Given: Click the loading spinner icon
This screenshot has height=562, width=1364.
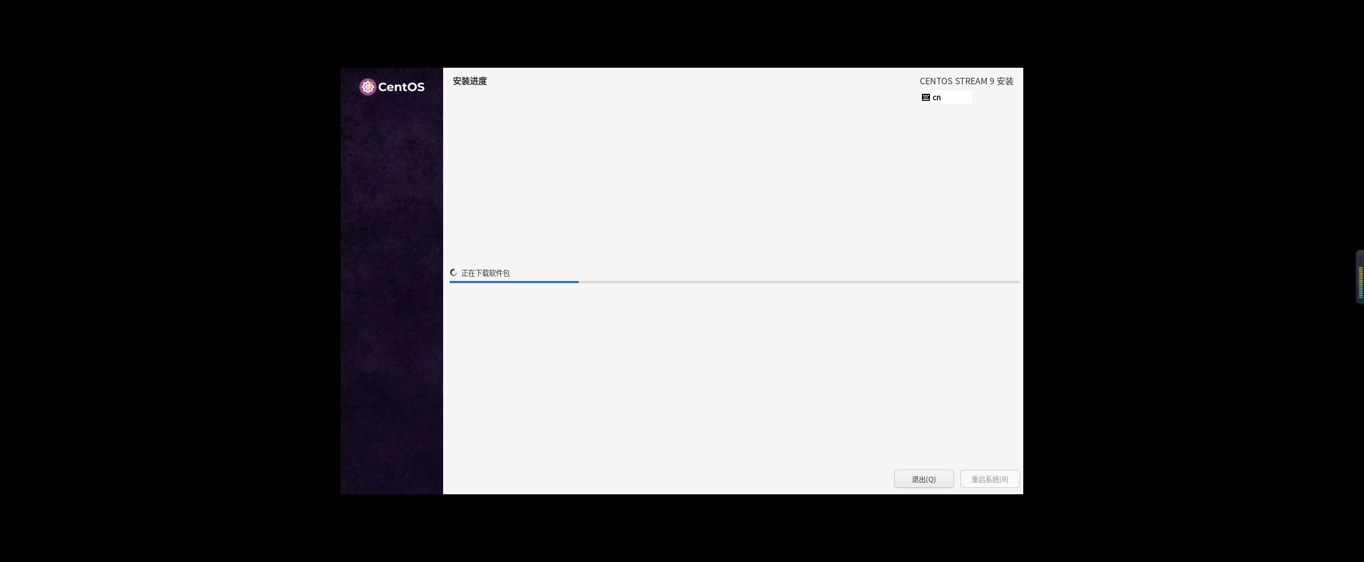Looking at the screenshot, I should (x=454, y=272).
